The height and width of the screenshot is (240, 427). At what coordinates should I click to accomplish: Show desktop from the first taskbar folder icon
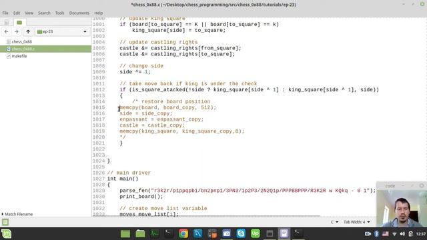(x=125, y=234)
